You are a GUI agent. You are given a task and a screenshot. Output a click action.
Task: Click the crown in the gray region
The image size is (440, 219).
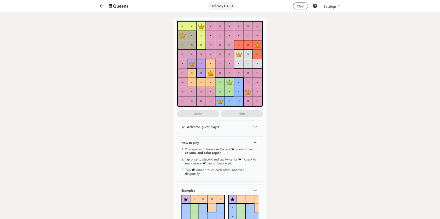[239, 54]
